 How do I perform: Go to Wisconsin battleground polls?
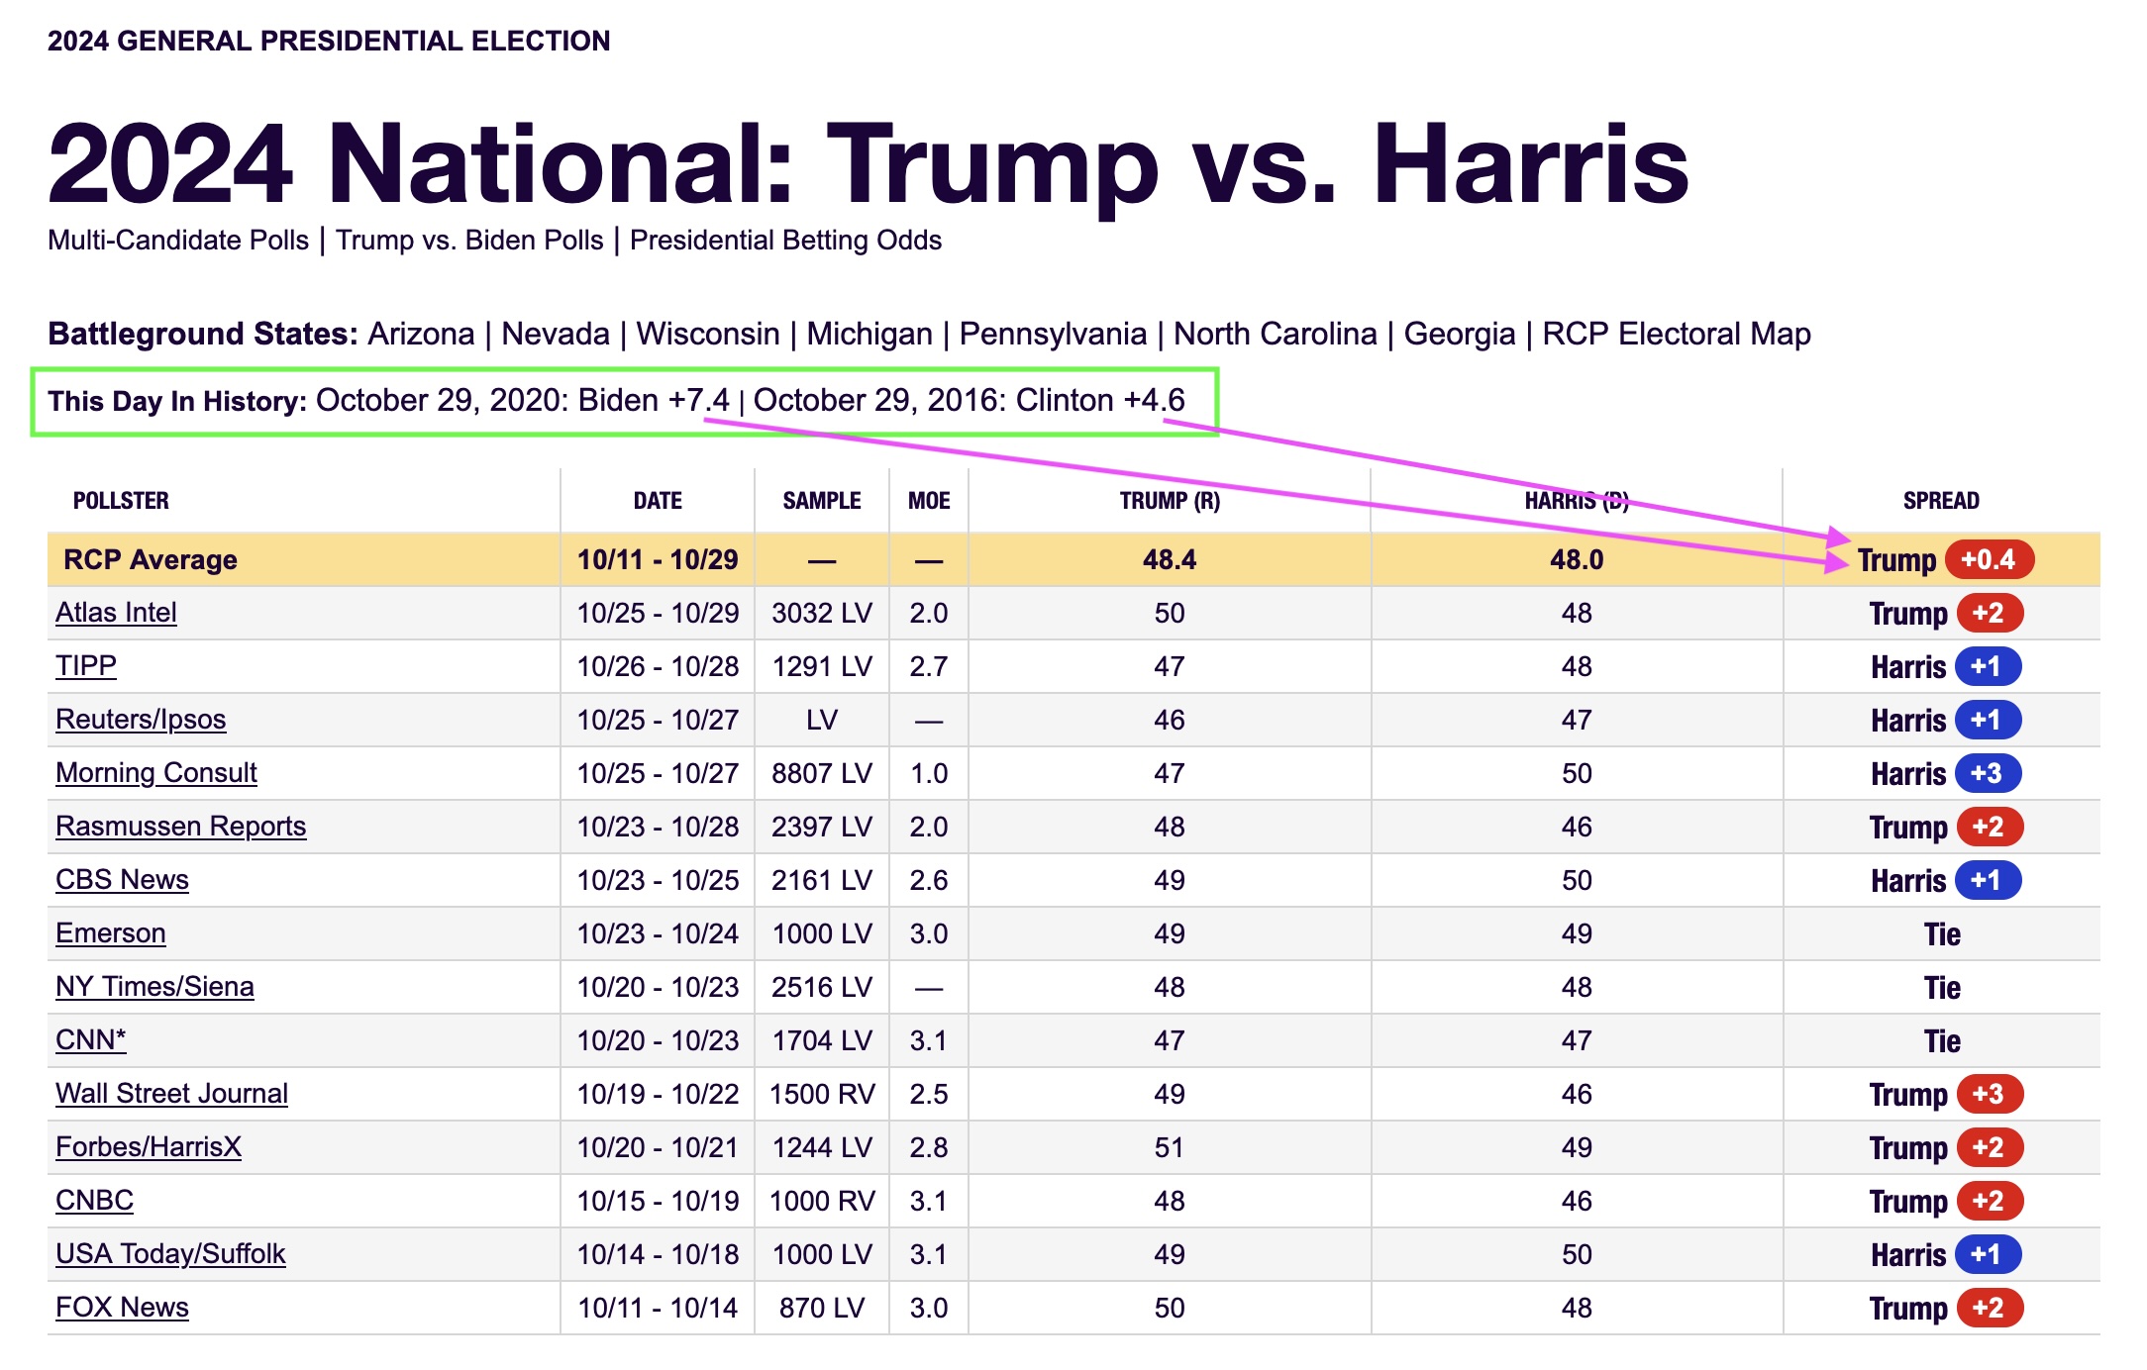[708, 334]
